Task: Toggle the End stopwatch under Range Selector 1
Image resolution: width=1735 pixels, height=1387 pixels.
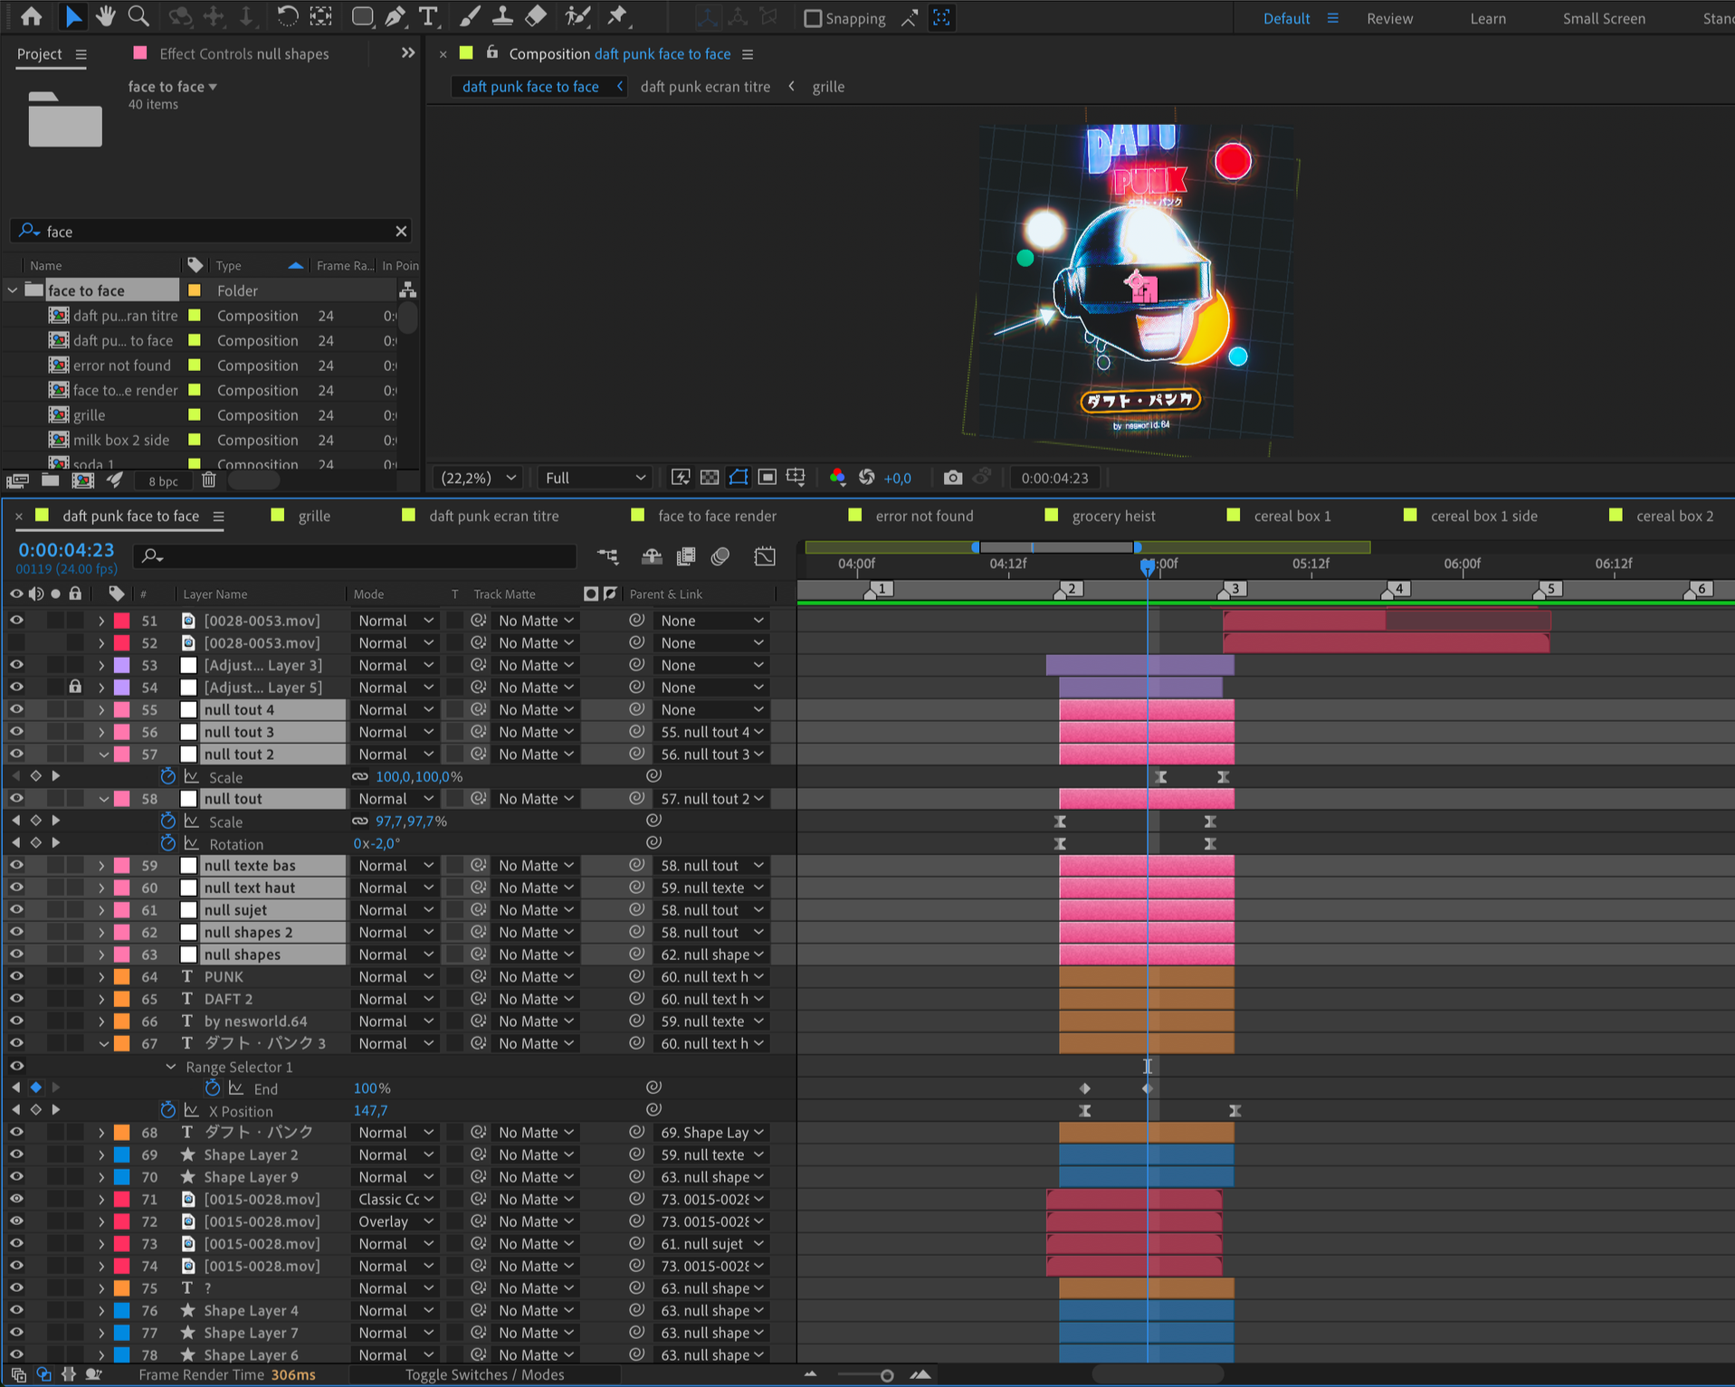Action: [x=212, y=1088]
